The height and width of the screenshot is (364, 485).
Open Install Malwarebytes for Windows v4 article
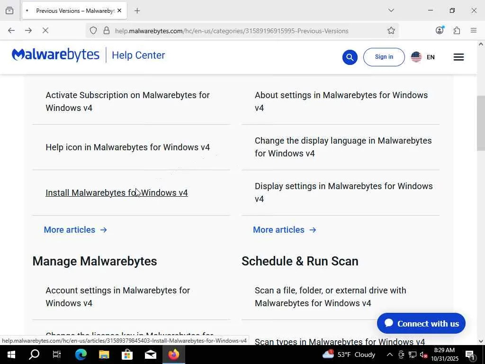(x=117, y=192)
